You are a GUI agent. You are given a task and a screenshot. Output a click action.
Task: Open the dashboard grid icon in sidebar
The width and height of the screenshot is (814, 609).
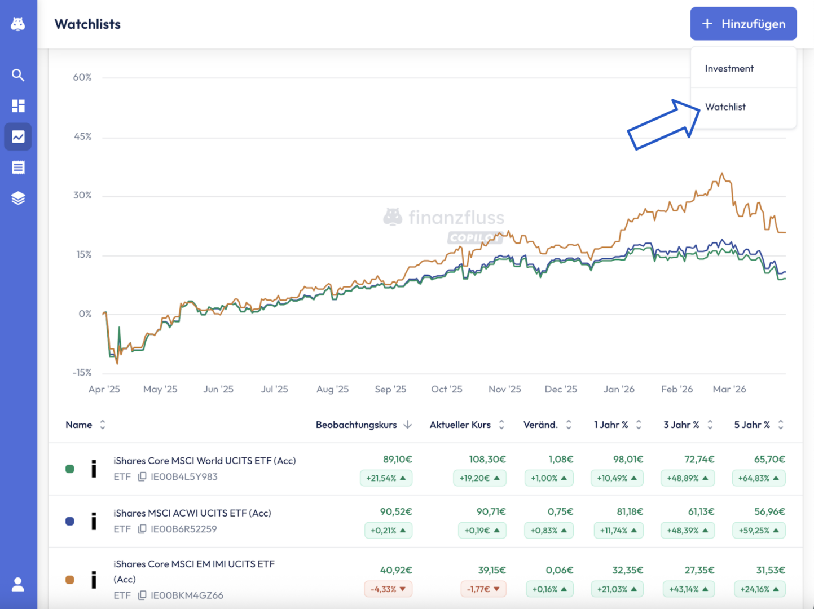point(18,106)
